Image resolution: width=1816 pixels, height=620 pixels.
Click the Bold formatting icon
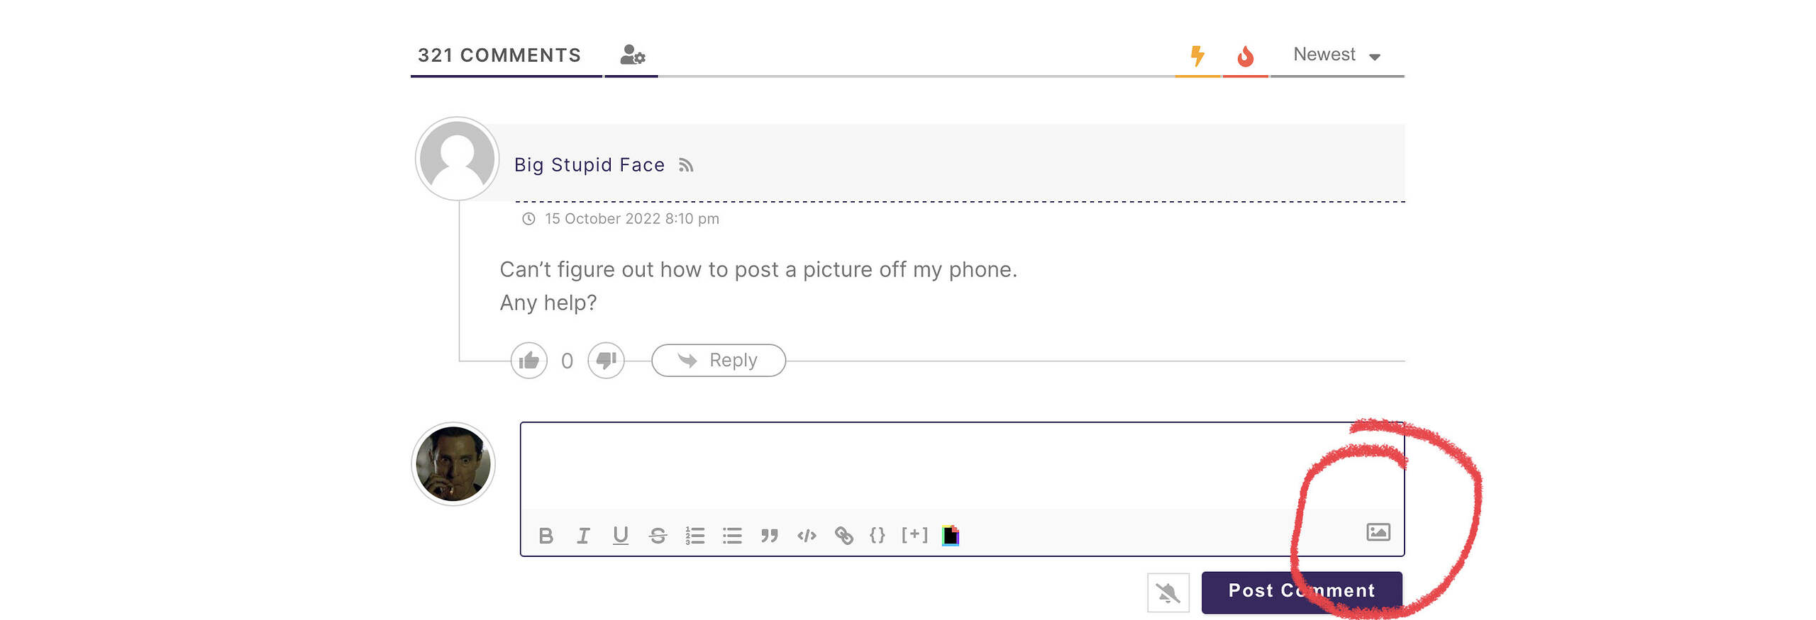pyautogui.click(x=546, y=536)
